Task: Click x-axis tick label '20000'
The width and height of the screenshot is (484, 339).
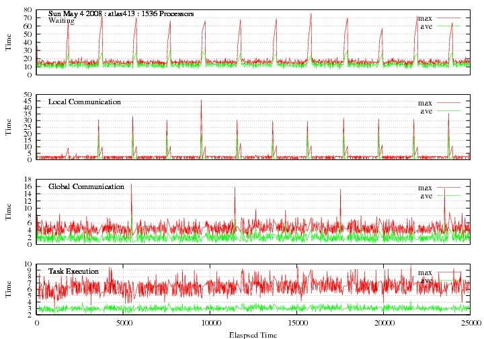Action: click(x=384, y=324)
